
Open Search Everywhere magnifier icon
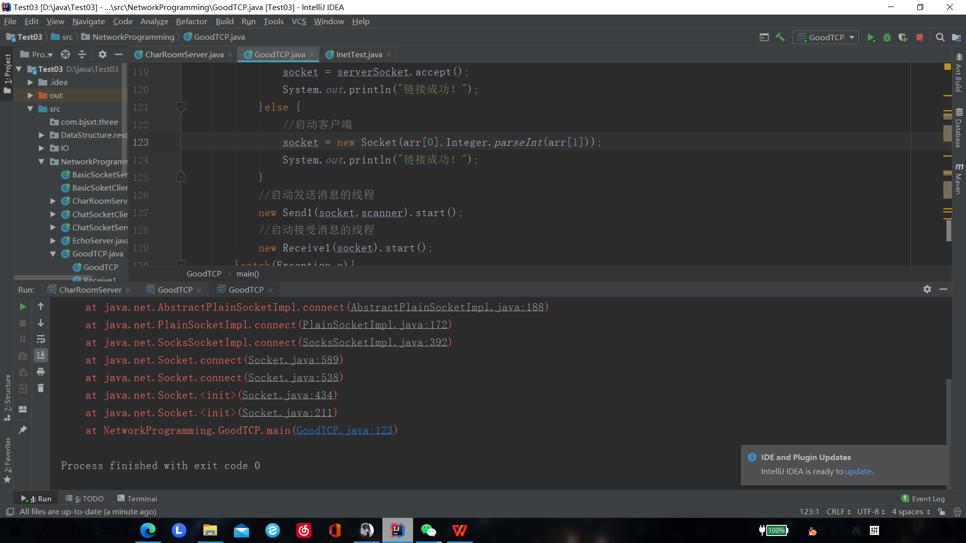940,38
